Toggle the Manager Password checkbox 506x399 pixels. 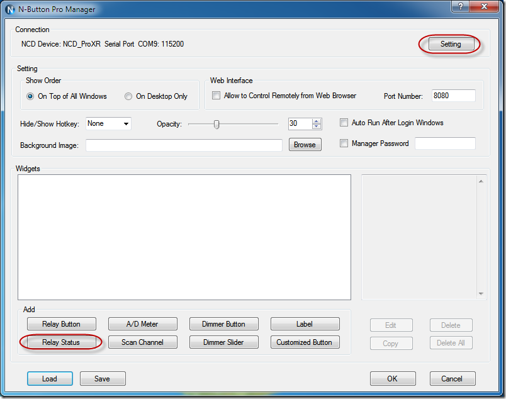point(344,143)
